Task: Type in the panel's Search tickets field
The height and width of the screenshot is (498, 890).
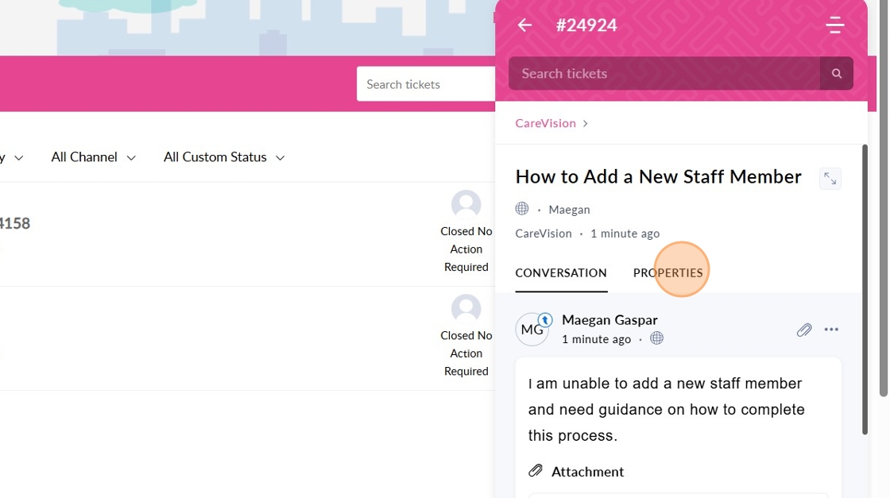Action: pos(664,73)
